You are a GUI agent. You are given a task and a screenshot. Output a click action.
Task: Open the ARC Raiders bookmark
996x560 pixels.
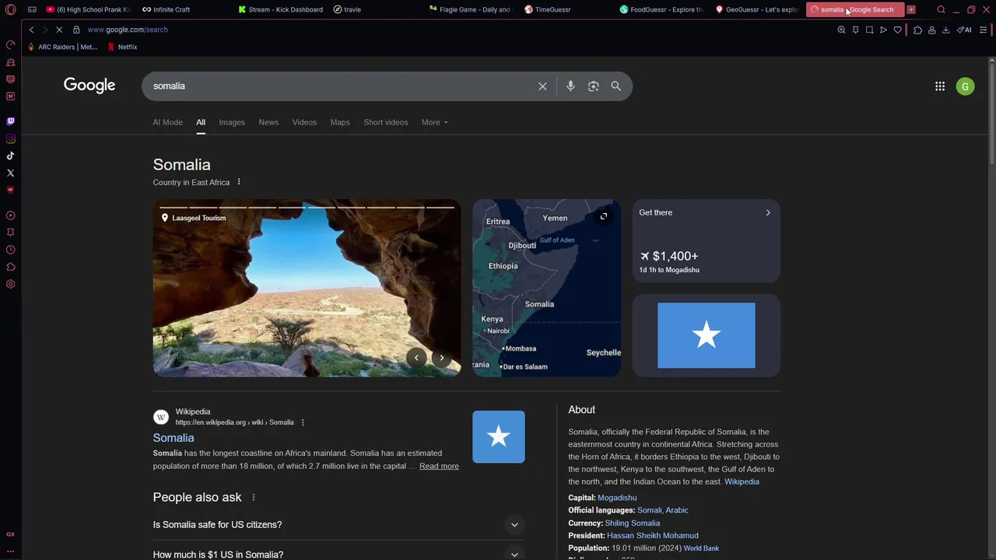click(x=62, y=47)
